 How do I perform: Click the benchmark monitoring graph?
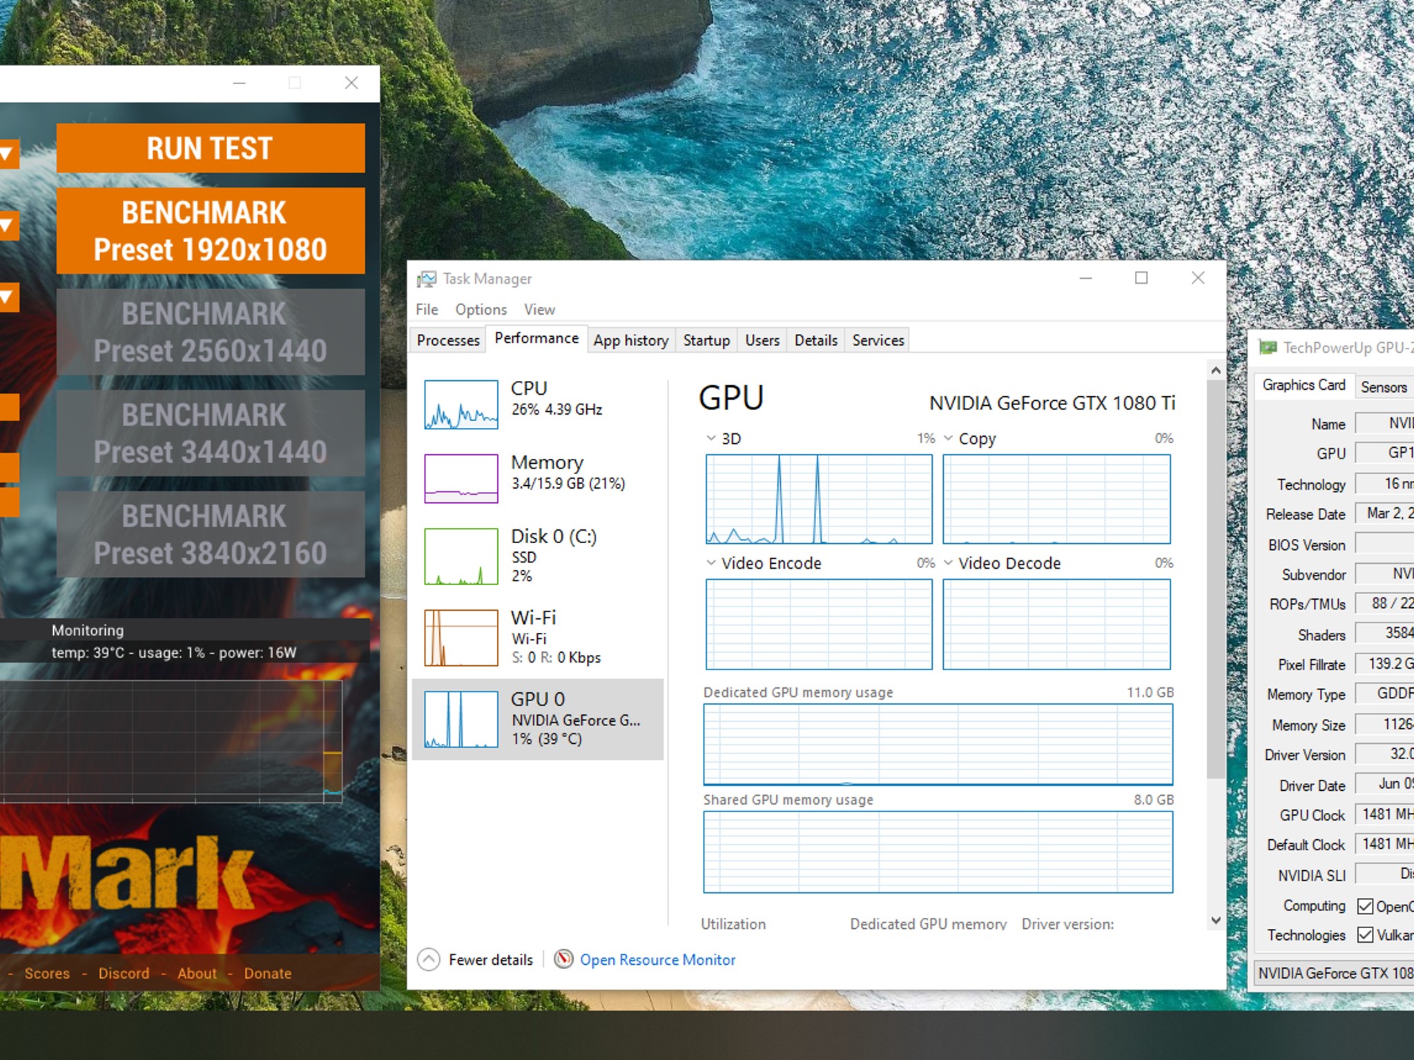pyautogui.click(x=171, y=742)
